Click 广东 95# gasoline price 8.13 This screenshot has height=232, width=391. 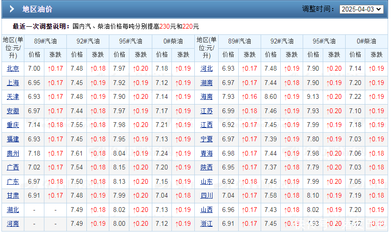pos(119,181)
